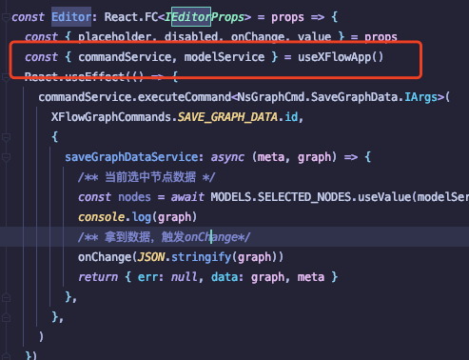
Task: Collapse the fold marker beside React.useEffect line
Action: [x=6, y=77]
